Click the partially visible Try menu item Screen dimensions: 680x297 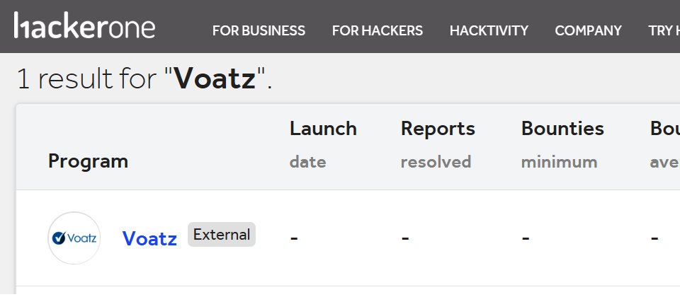coord(664,30)
